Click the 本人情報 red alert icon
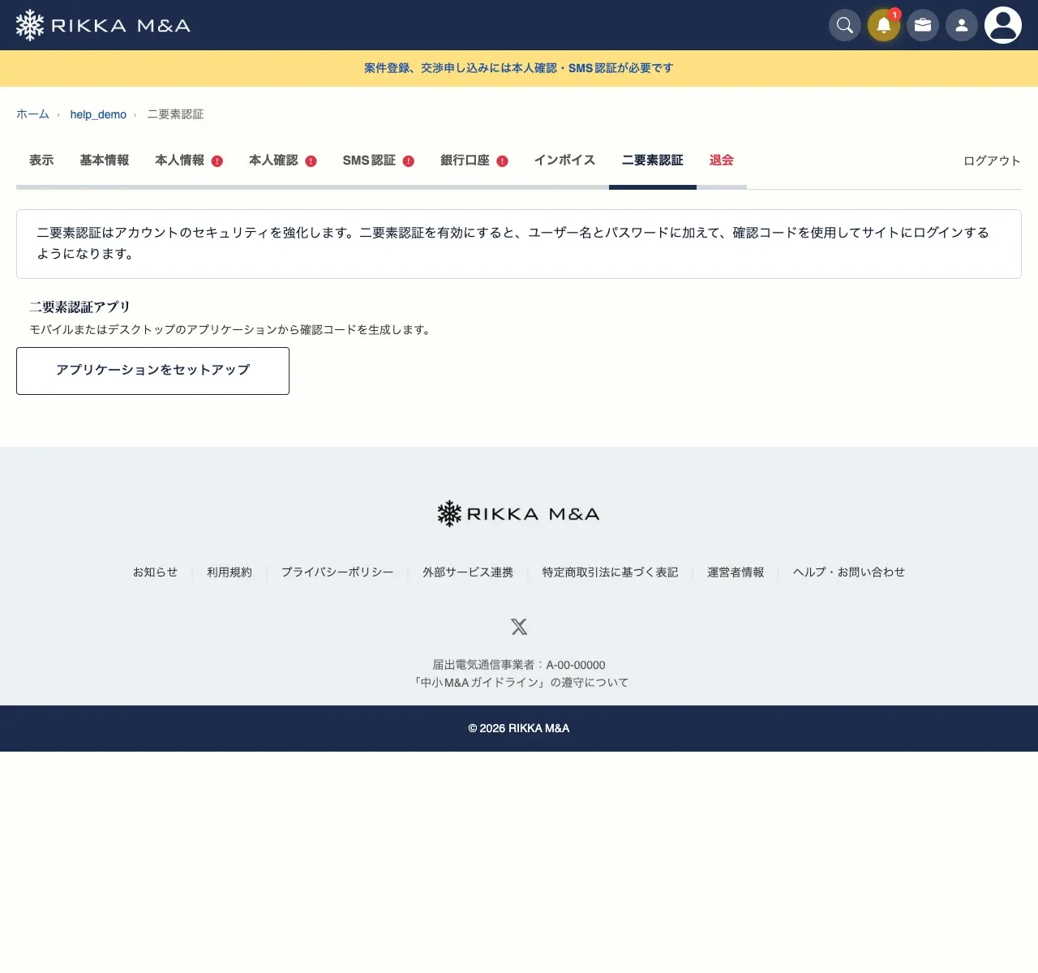This screenshot has height=973, width=1038. point(217,161)
